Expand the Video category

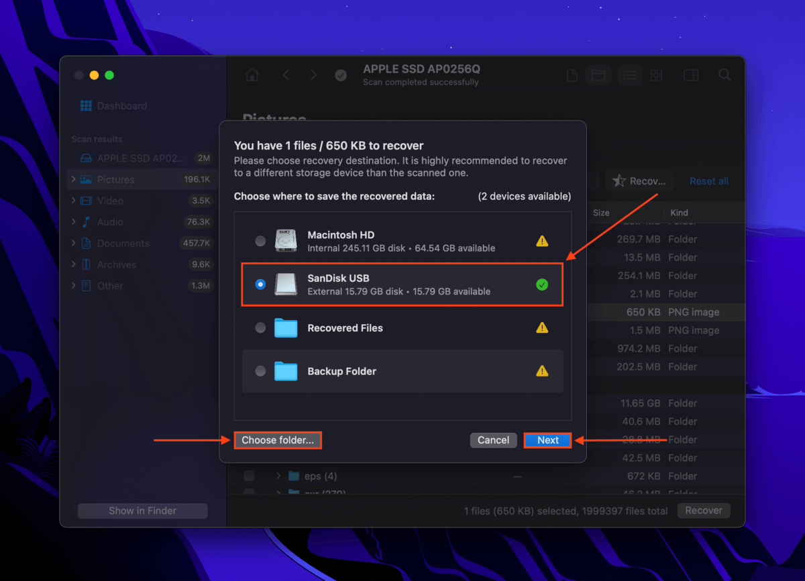click(73, 201)
